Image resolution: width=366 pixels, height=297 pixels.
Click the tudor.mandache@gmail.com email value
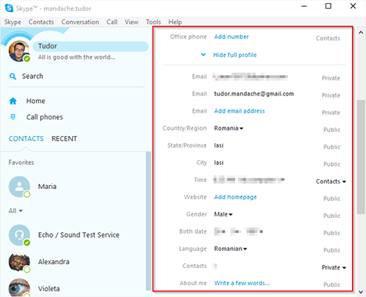tap(254, 94)
